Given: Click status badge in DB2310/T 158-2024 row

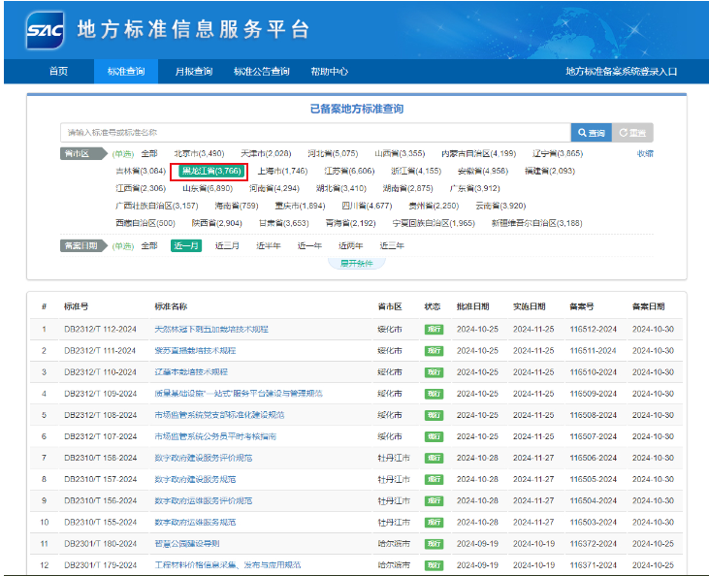Looking at the screenshot, I should (x=434, y=458).
